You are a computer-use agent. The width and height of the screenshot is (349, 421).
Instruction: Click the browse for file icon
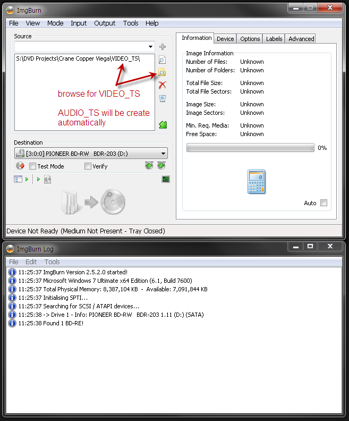point(163,60)
